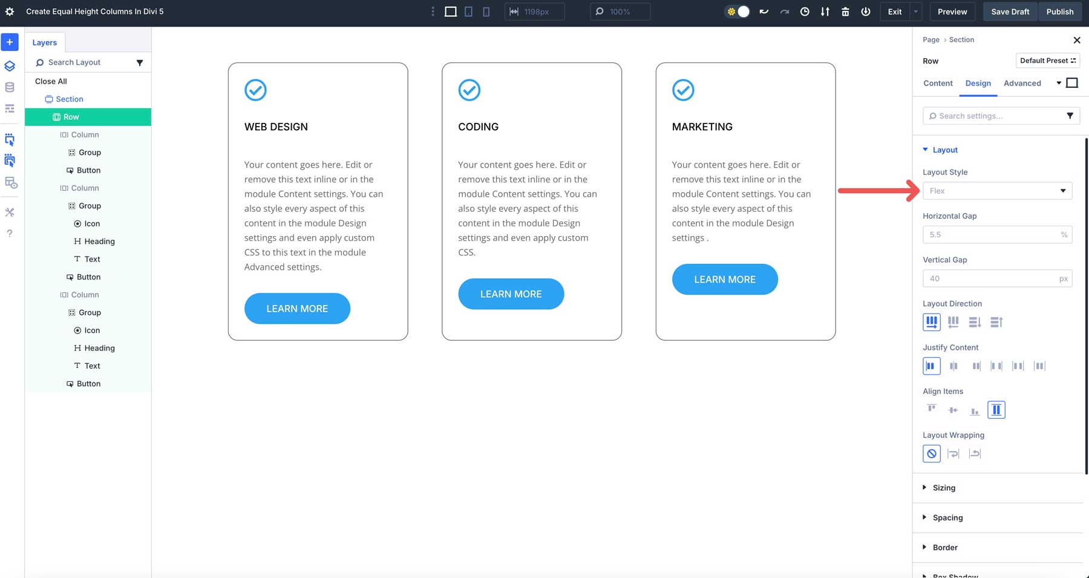Switch to desktop view icon
Screen dimensions: 1089x578
click(451, 11)
